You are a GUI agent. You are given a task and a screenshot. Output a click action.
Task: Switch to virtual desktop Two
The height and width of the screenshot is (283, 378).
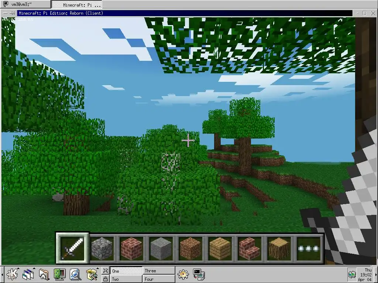(126, 279)
